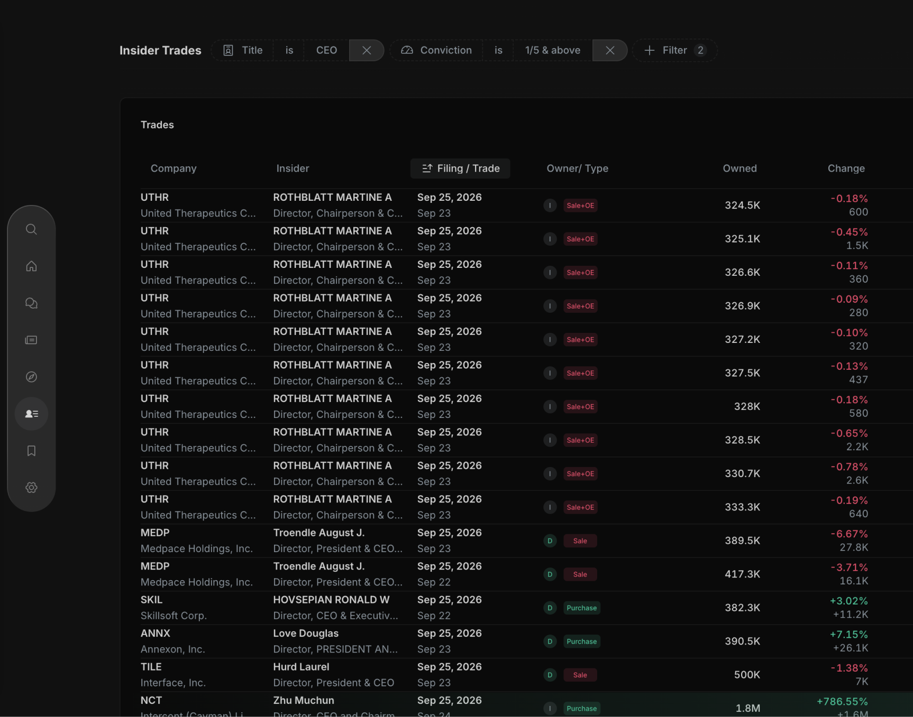The image size is (913, 717).
Task: Click the Change column header
Action: pos(846,169)
